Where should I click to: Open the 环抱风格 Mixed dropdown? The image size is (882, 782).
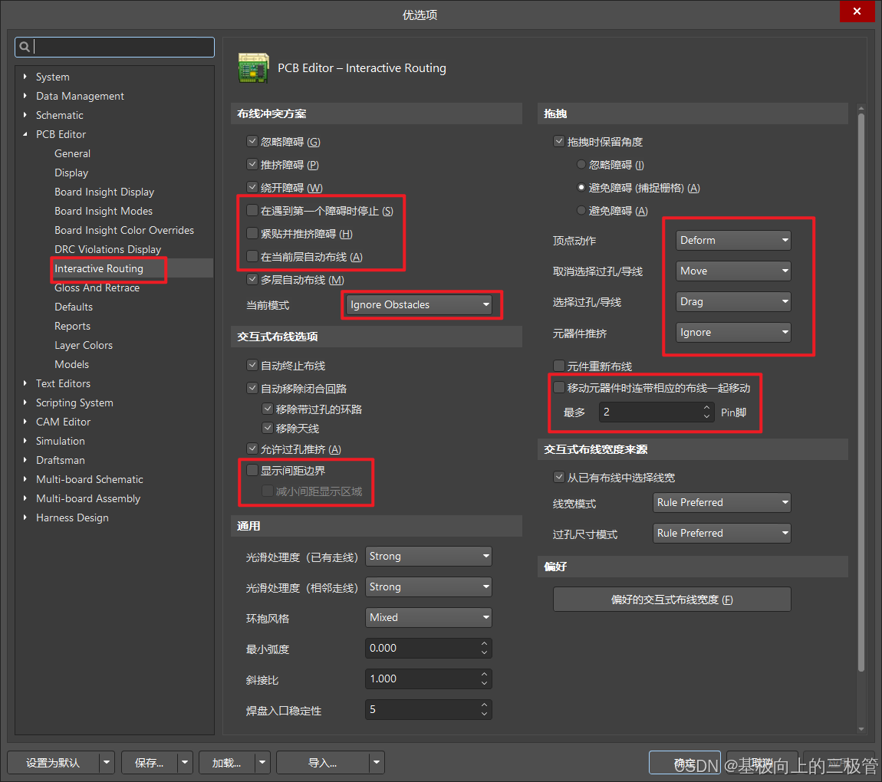(429, 617)
